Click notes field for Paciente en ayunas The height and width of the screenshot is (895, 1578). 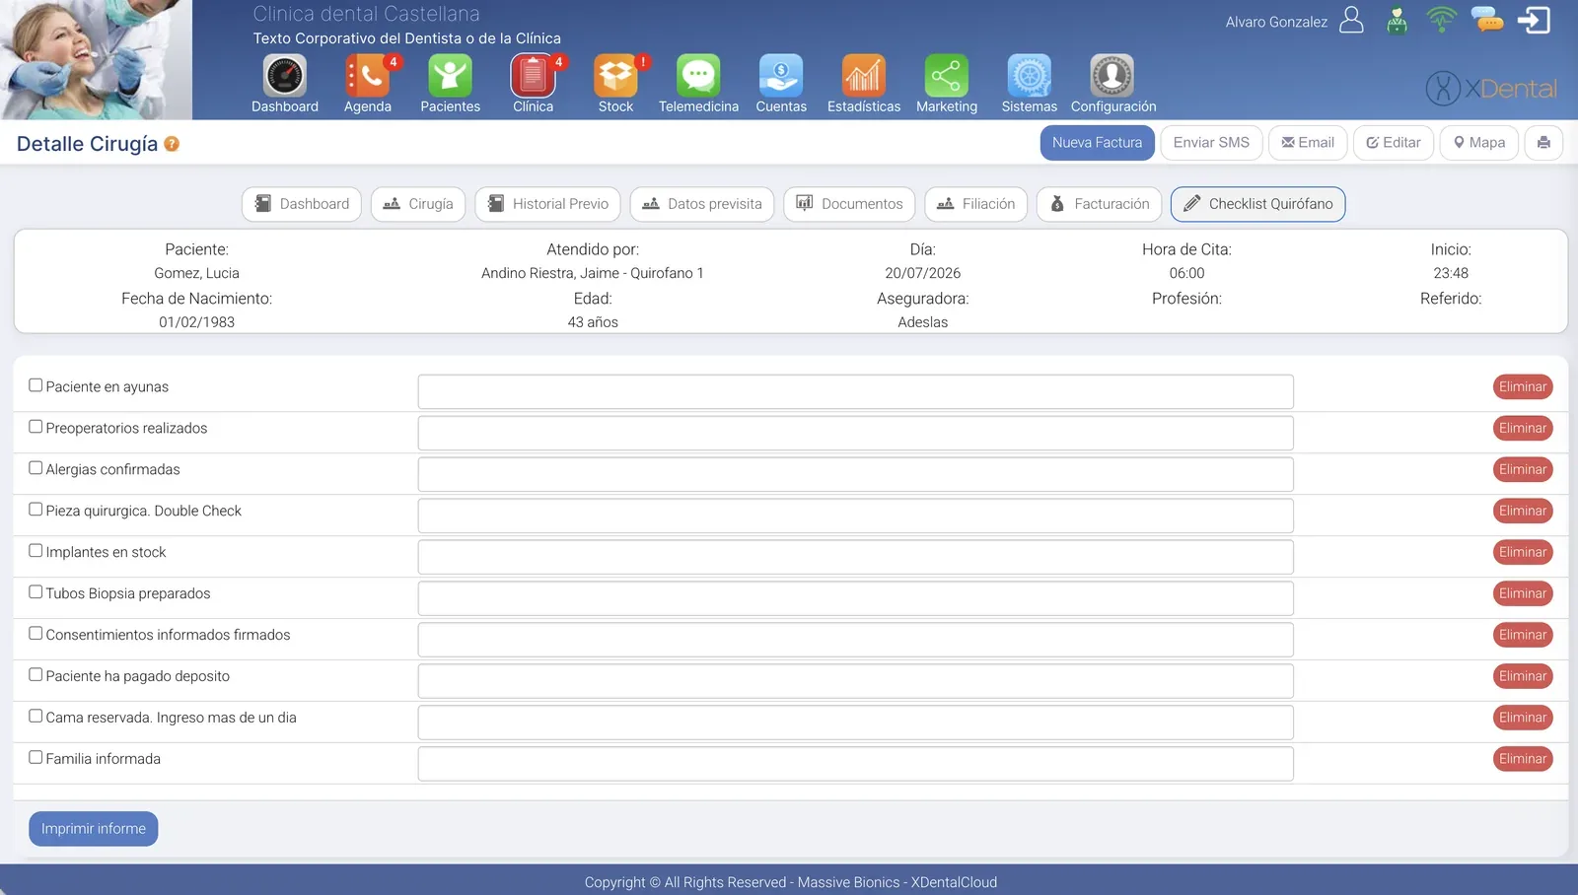click(x=856, y=391)
